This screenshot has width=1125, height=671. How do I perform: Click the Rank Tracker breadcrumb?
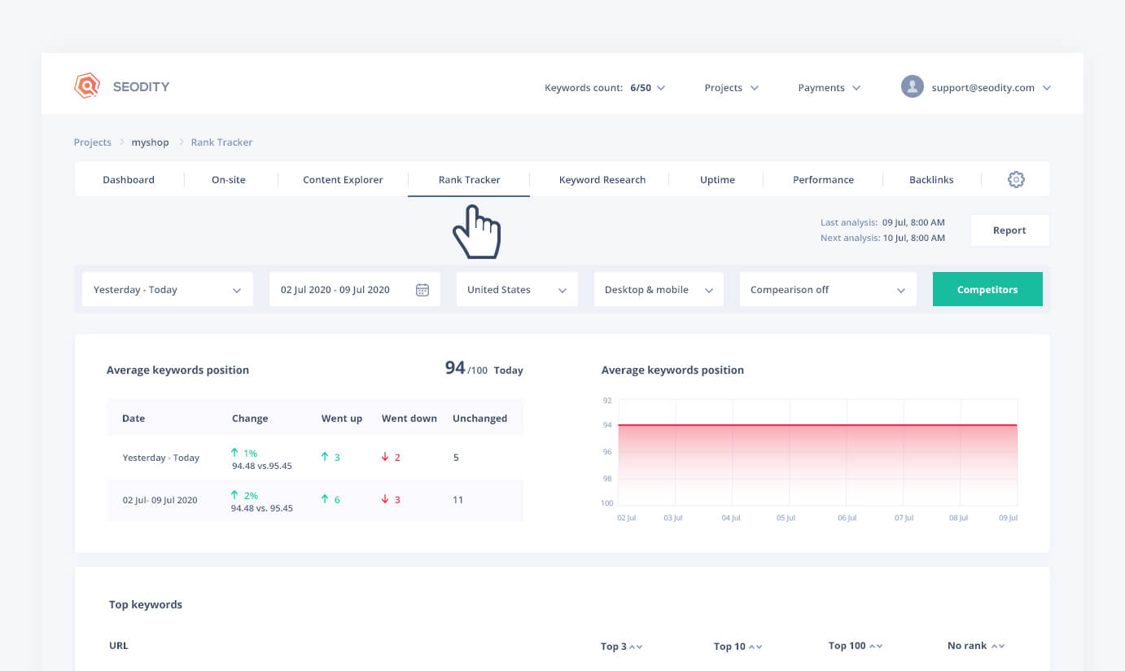click(221, 143)
